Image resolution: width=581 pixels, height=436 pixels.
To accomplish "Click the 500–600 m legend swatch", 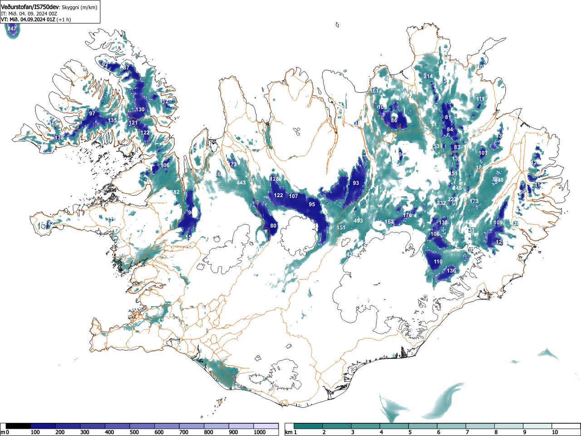I will coord(143,426).
